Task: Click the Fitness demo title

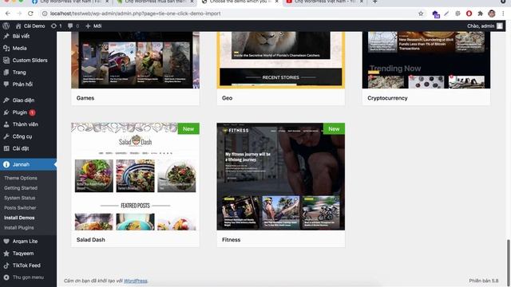Action: (x=231, y=239)
